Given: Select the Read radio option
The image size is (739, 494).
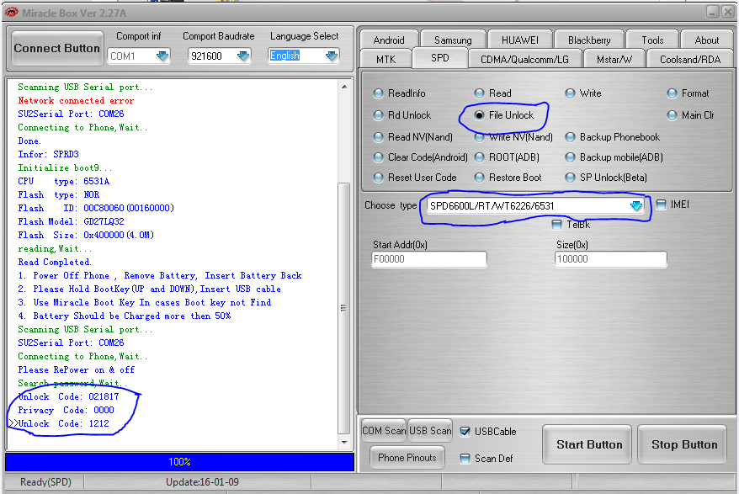Looking at the screenshot, I should (493, 93).
